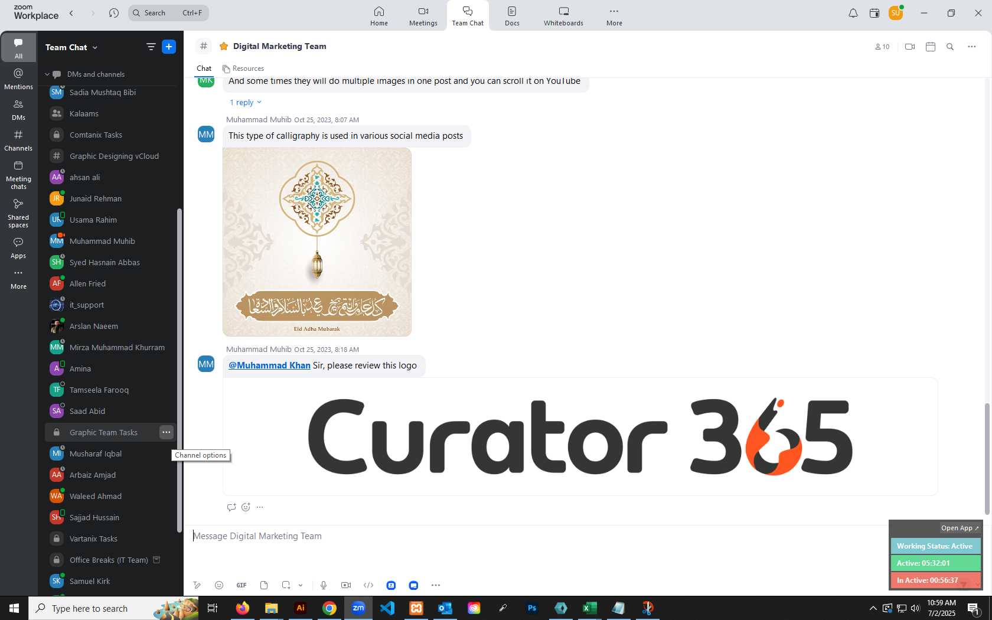This screenshot has width=992, height=620.
Task: Click the blue new chat plus button
Action: (169, 47)
